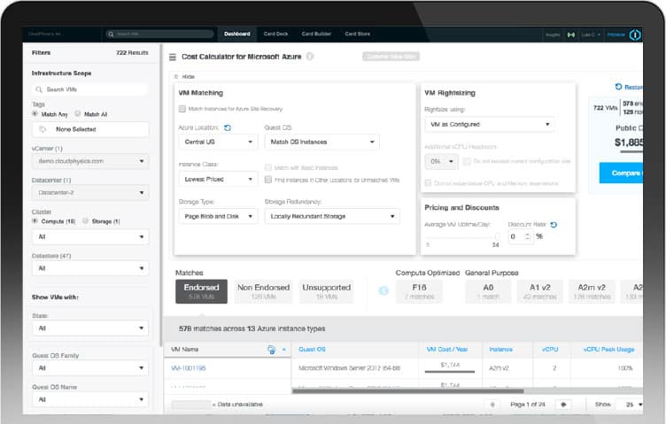This screenshot has width=666, height=424.
Task: Select the Compute (18) cluster radio button
Action: pyautogui.click(x=35, y=221)
